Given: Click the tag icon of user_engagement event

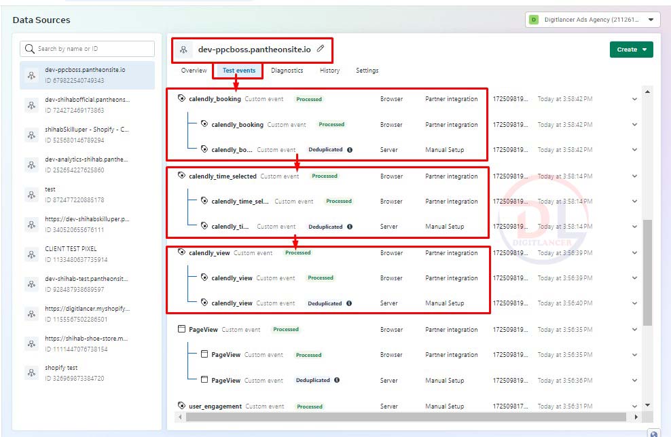Looking at the screenshot, I should click(181, 405).
